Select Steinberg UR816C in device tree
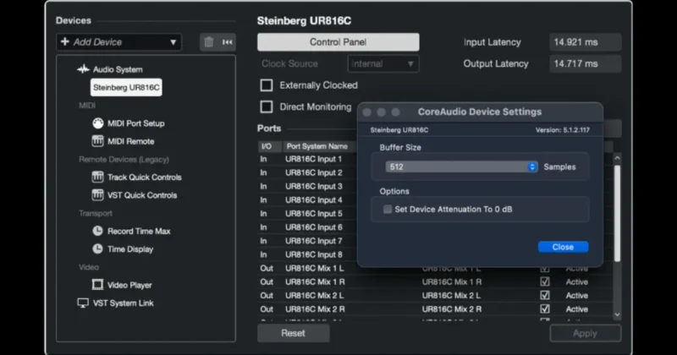Image resolution: width=677 pixels, height=355 pixels. (x=126, y=87)
